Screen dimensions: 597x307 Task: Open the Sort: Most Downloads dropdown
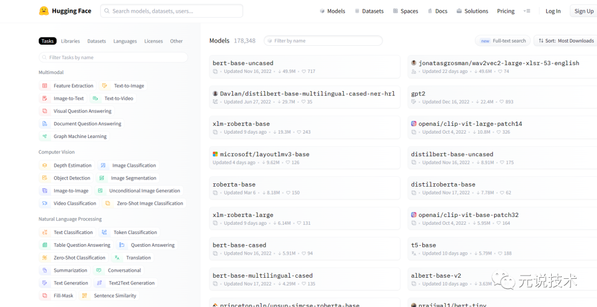coord(566,41)
